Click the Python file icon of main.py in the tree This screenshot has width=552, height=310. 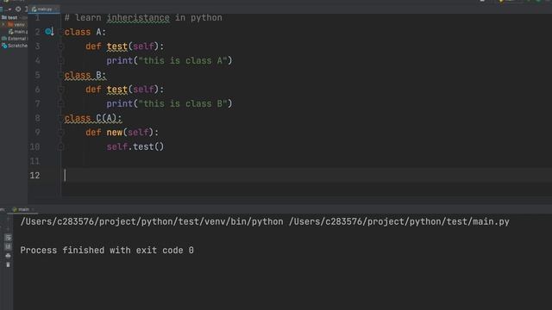click(11, 32)
